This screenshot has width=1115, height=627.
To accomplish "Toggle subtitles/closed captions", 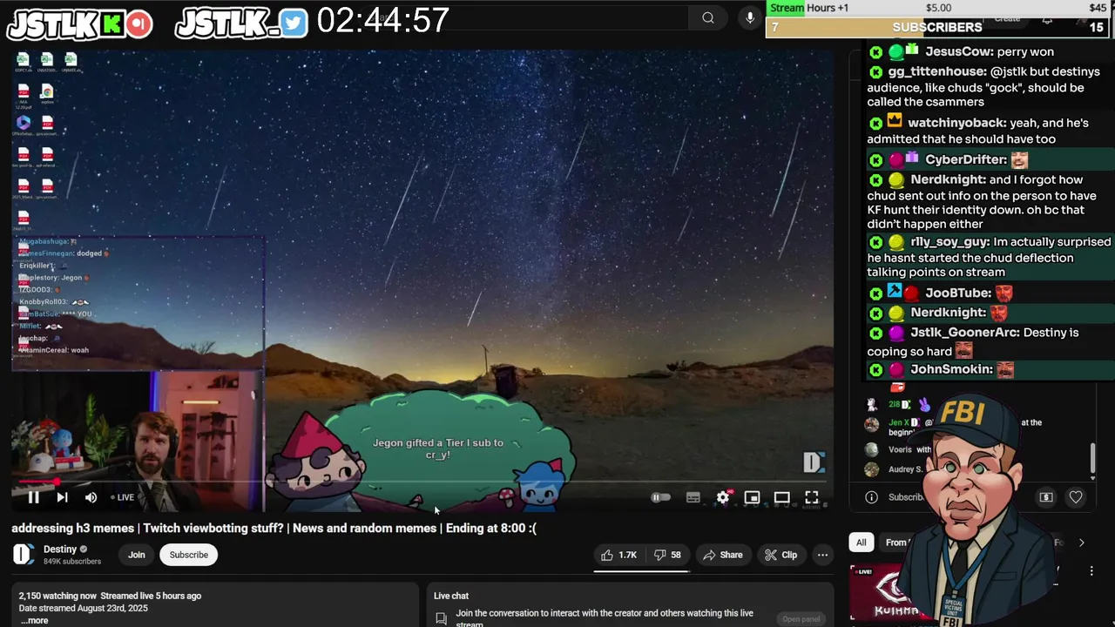I will pyautogui.click(x=693, y=497).
